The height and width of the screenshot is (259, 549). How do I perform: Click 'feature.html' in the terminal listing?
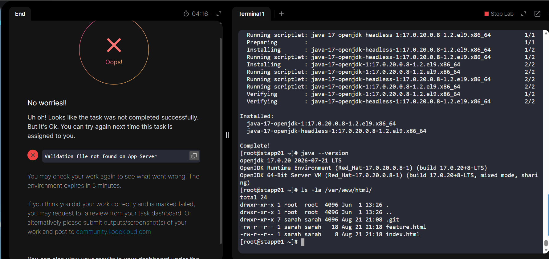coord(406,227)
